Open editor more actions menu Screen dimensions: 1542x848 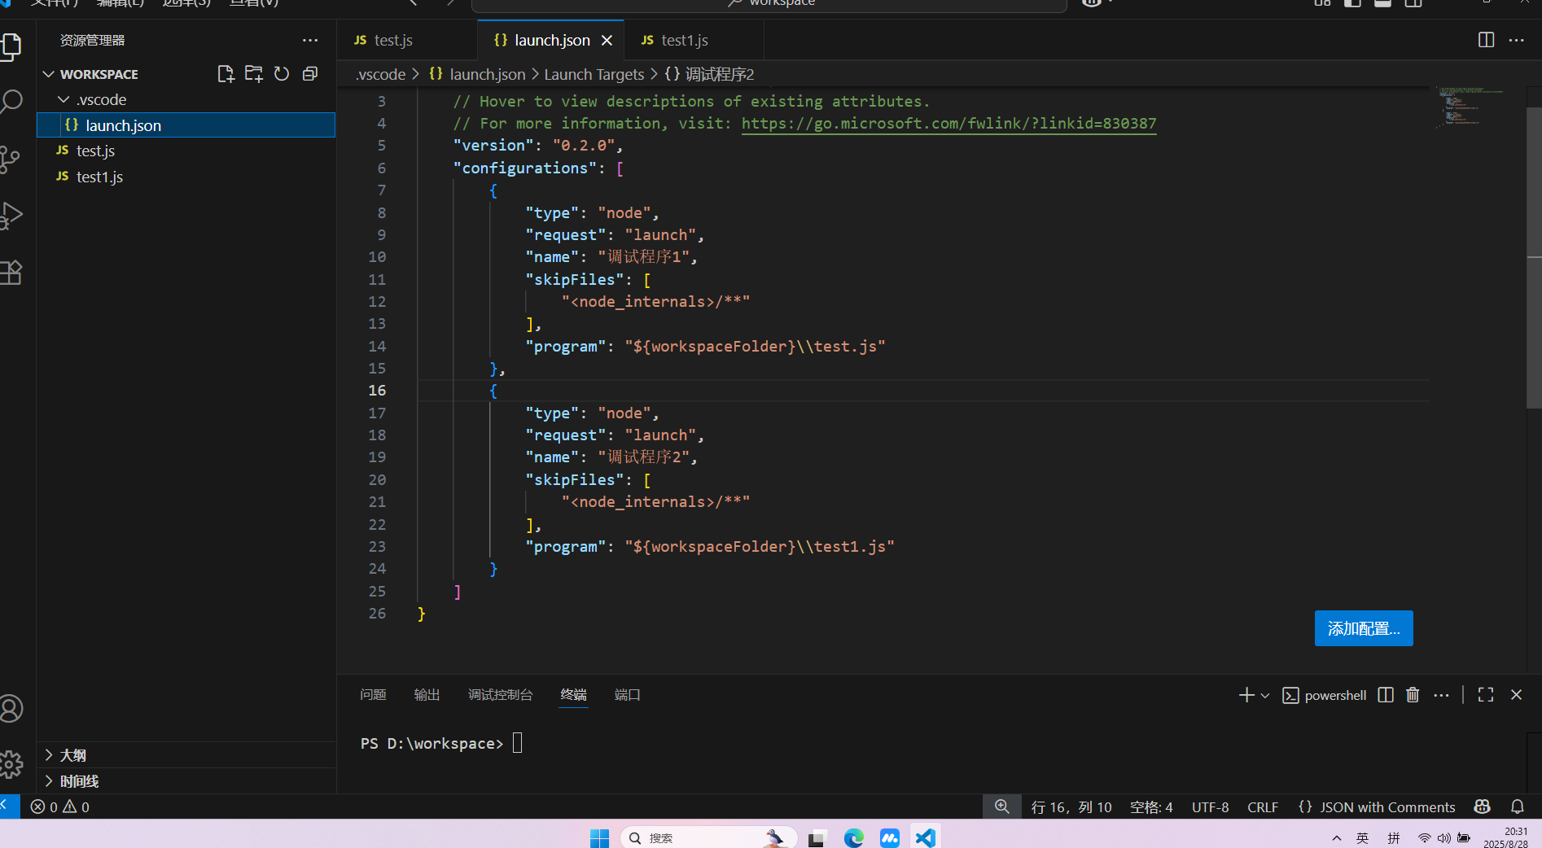tap(1516, 40)
